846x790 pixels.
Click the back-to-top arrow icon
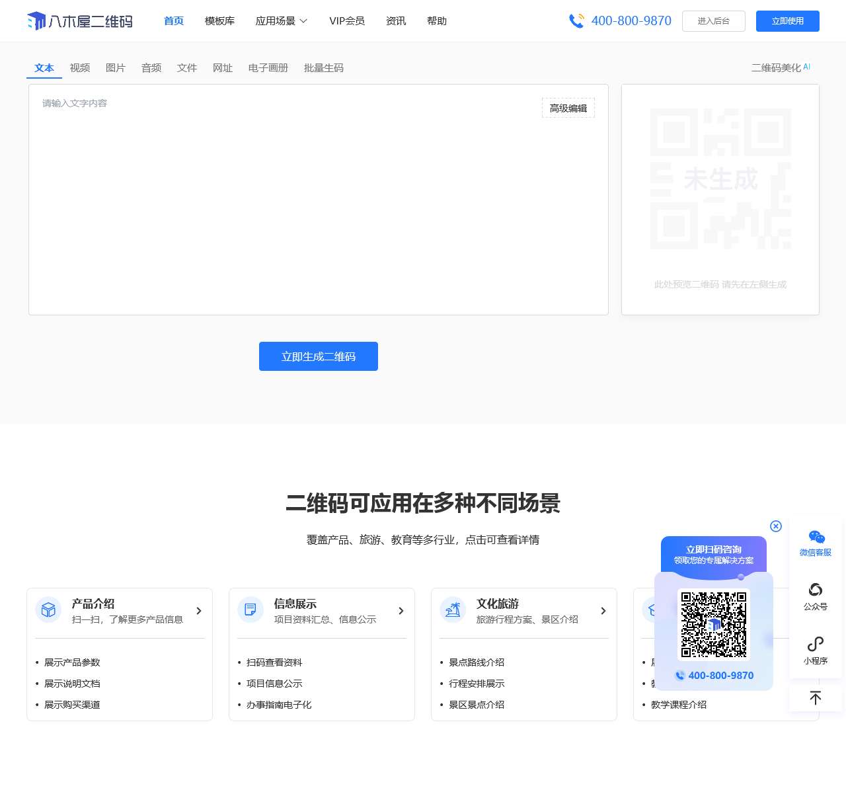pos(815,697)
